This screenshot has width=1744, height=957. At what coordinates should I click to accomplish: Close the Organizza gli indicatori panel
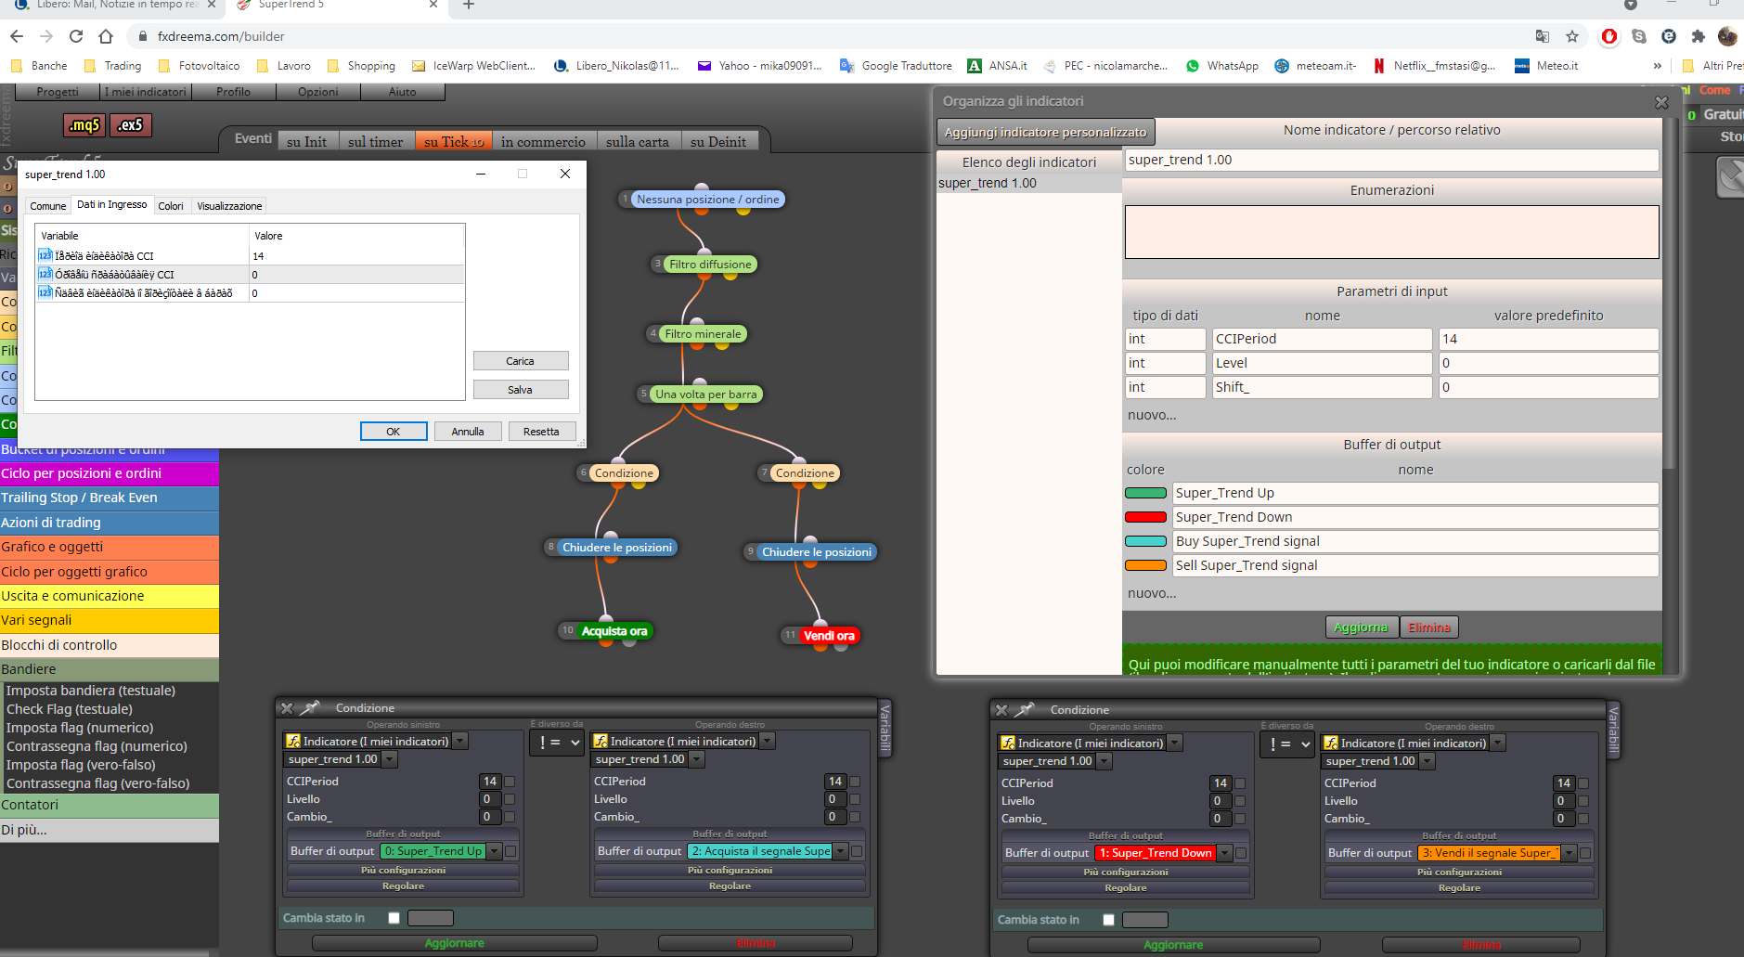coord(1661,102)
